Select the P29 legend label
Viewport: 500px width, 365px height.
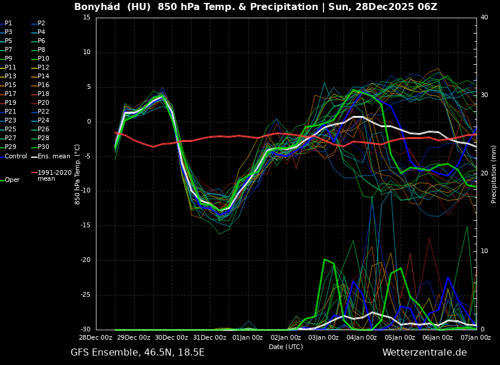[11, 147]
